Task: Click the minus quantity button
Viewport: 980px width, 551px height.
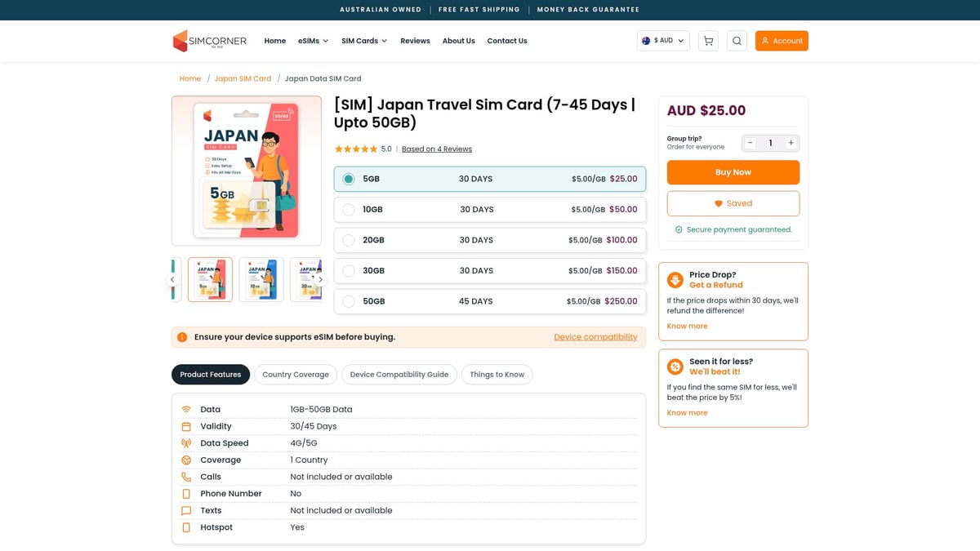Action: click(x=751, y=143)
